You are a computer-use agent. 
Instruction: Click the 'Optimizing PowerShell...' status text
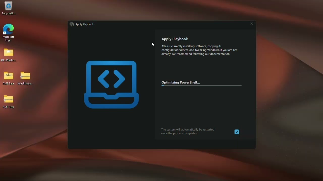tap(181, 82)
